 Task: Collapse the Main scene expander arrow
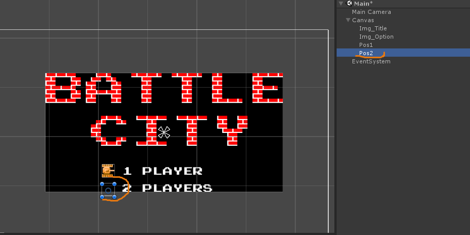tap(341, 4)
